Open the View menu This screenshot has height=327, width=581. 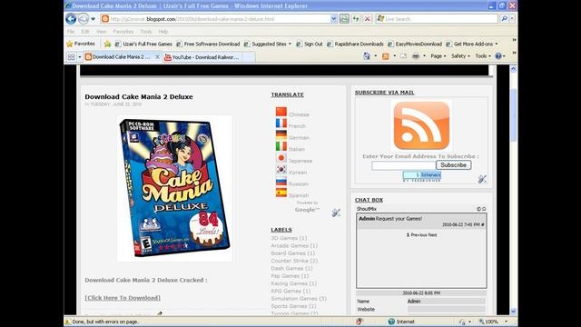pos(101,32)
